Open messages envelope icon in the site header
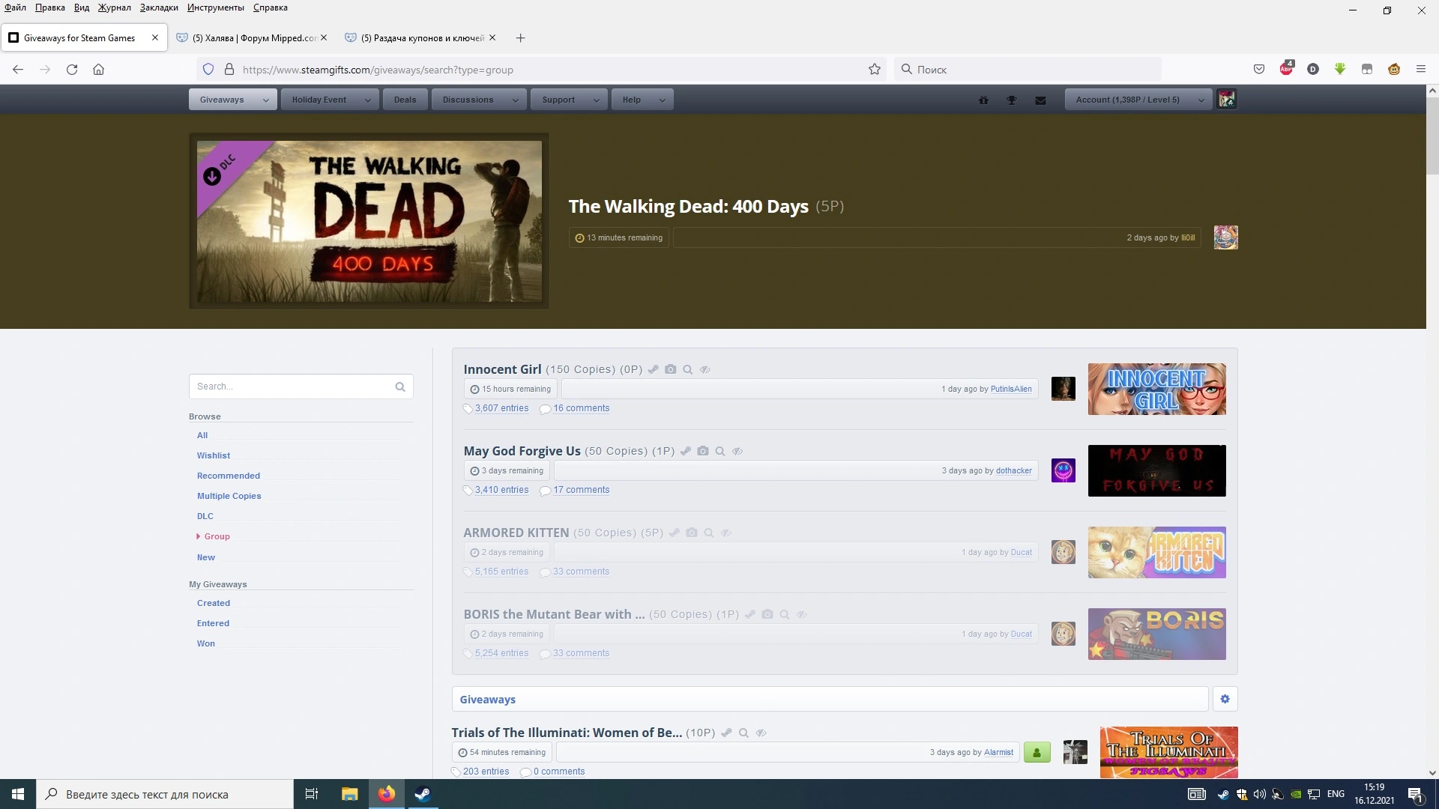This screenshot has width=1439, height=809. (x=1040, y=100)
